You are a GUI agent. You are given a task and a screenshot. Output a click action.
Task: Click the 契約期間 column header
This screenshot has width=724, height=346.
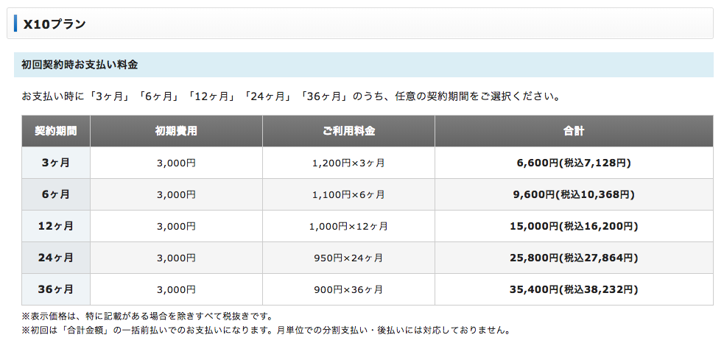(x=56, y=131)
